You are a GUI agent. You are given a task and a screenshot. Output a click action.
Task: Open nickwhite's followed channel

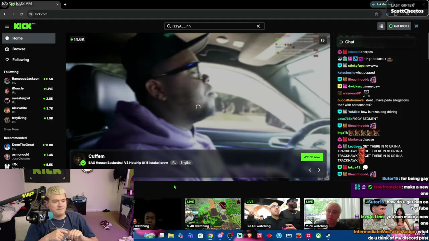pos(28,109)
